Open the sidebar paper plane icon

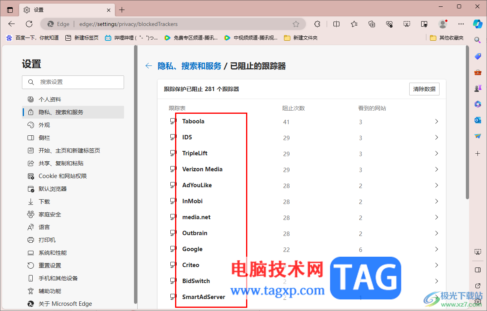point(477,136)
